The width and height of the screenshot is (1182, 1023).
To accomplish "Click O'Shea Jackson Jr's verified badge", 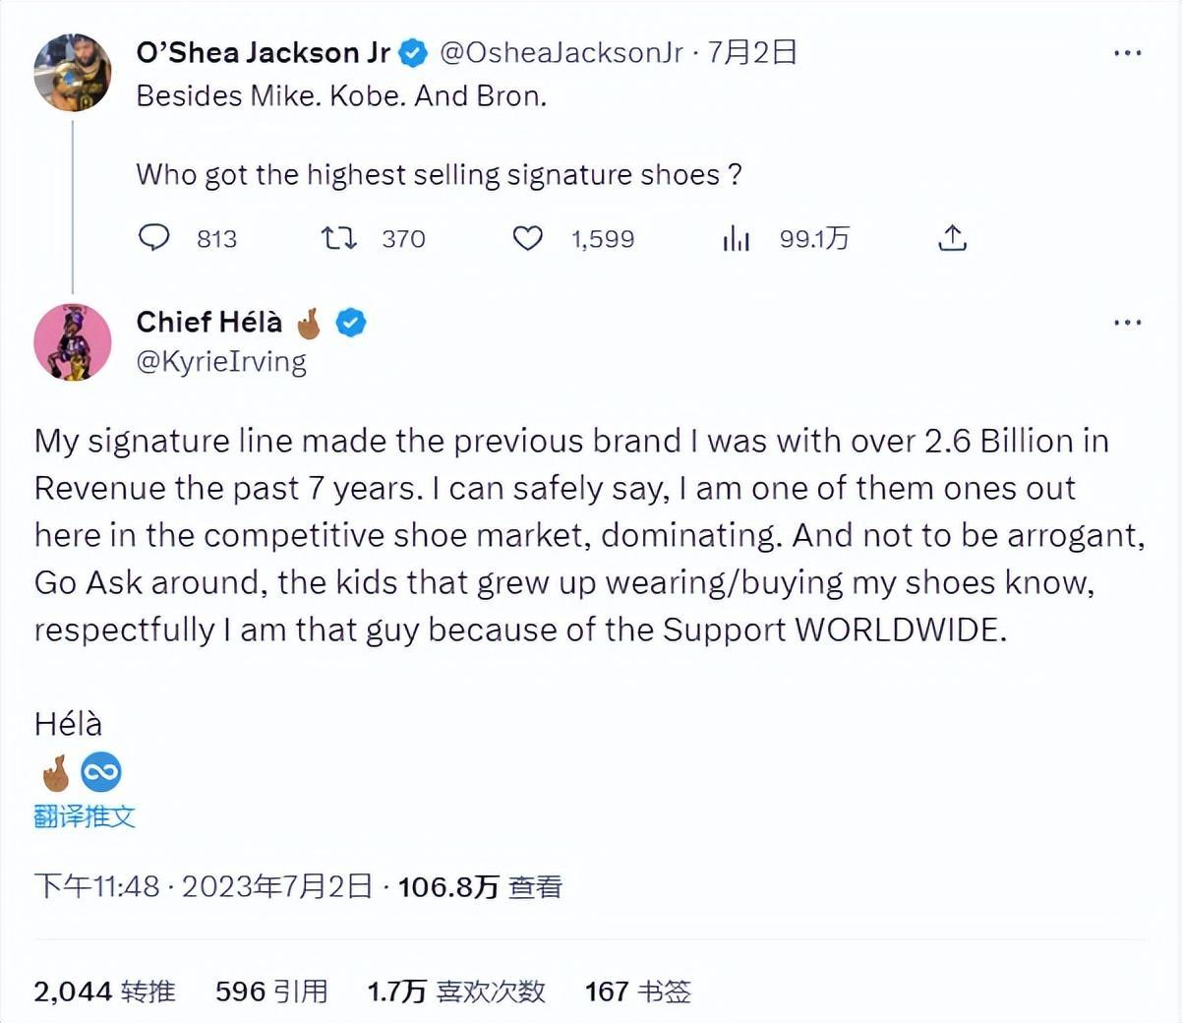I will click(x=413, y=53).
